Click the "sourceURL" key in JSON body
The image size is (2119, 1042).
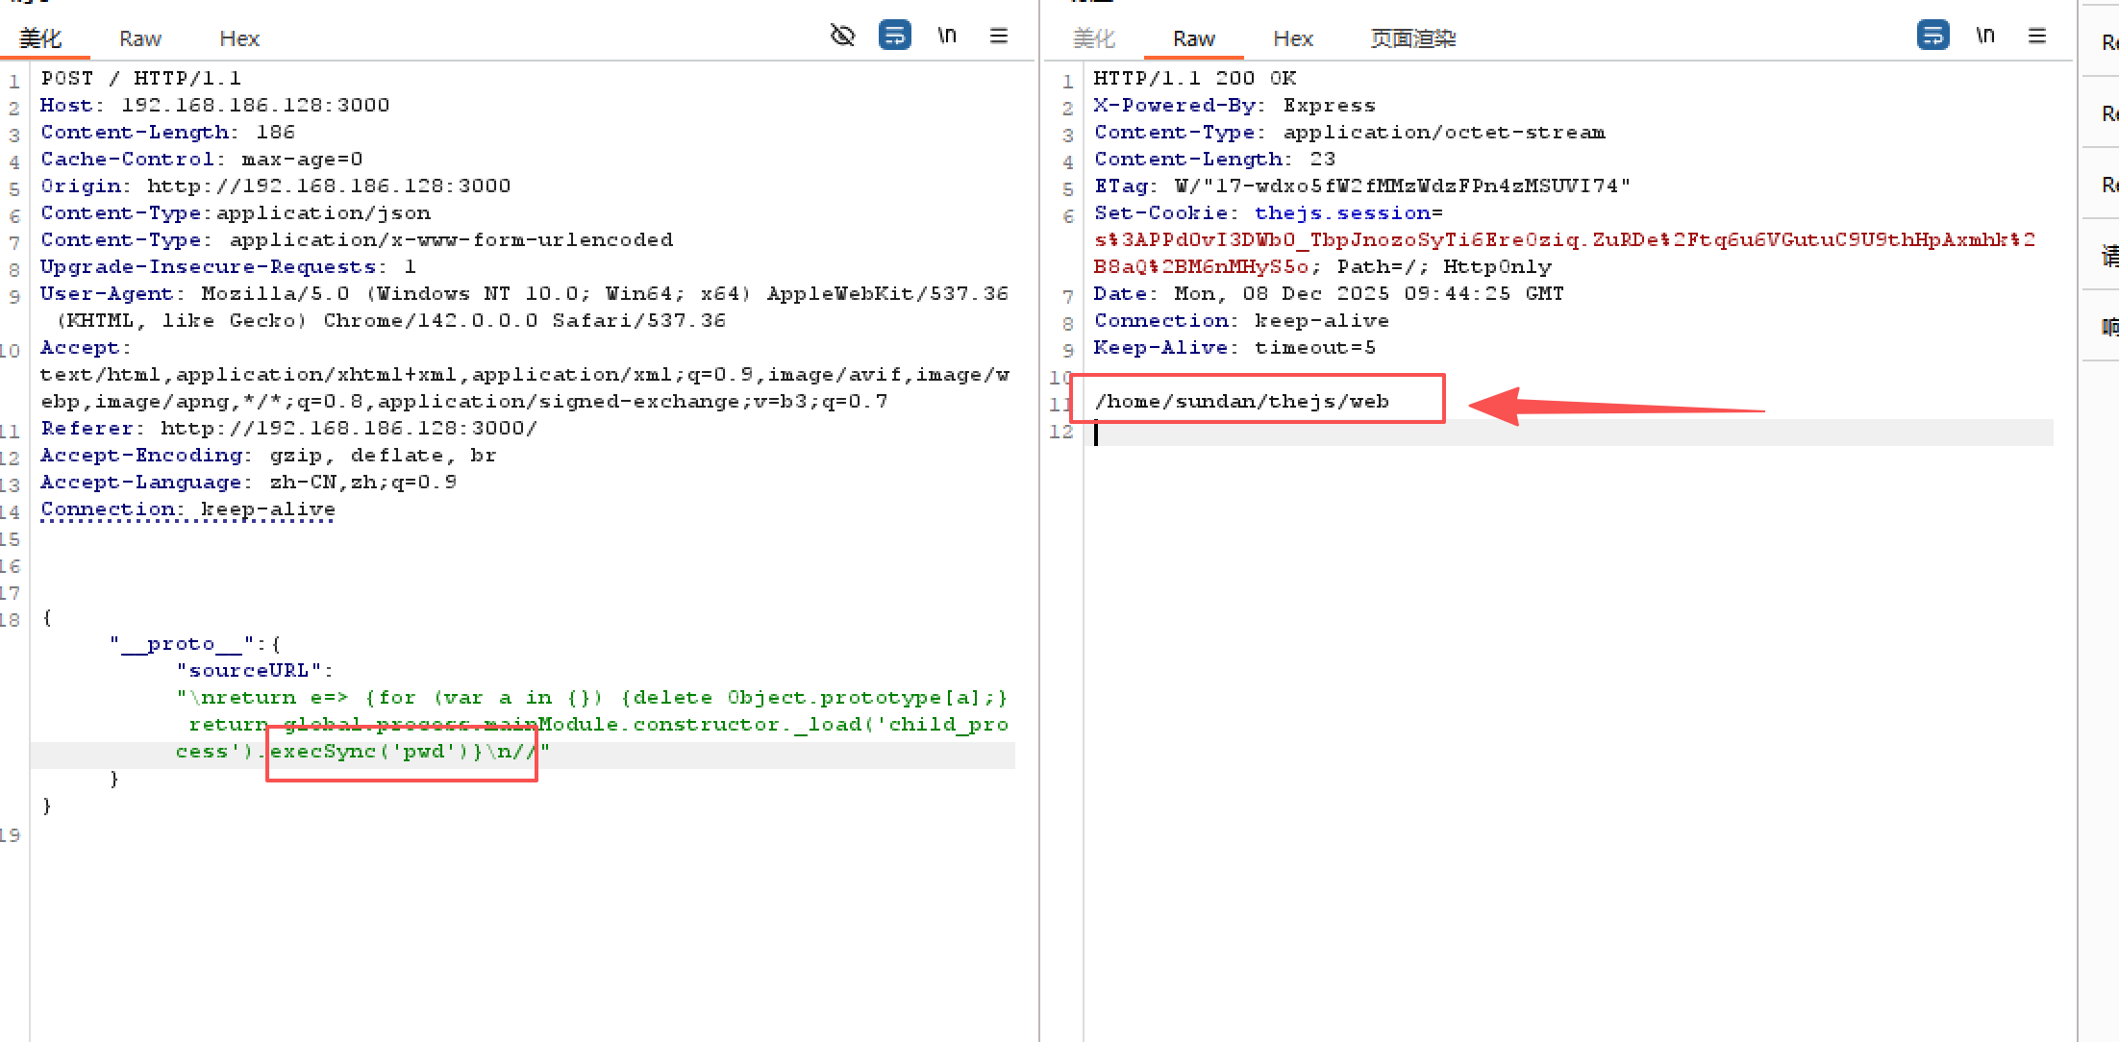249,670
